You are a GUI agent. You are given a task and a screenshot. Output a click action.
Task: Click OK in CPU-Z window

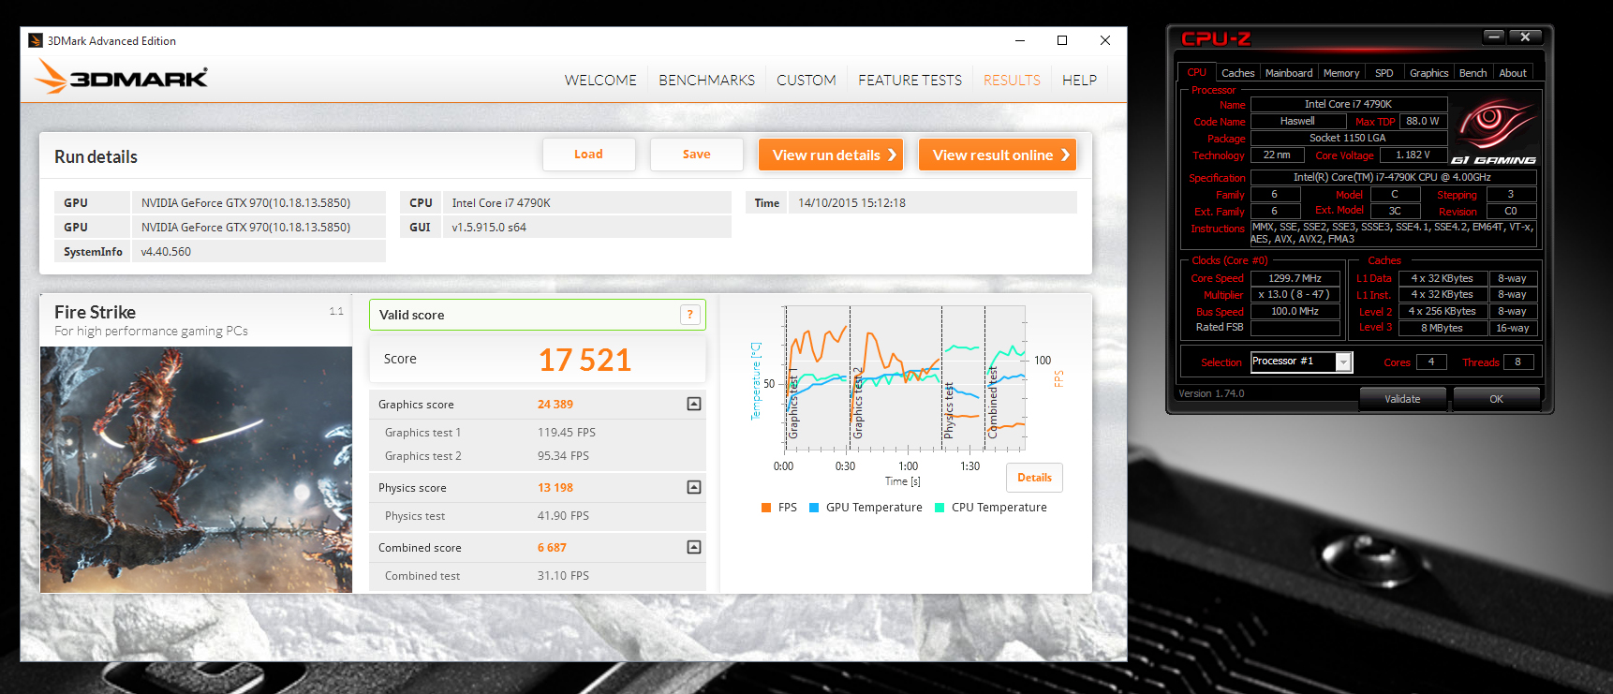pyautogui.click(x=1496, y=399)
